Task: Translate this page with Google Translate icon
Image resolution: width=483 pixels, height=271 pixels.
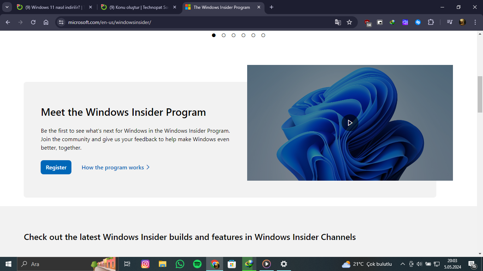Action: [x=338, y=22]
